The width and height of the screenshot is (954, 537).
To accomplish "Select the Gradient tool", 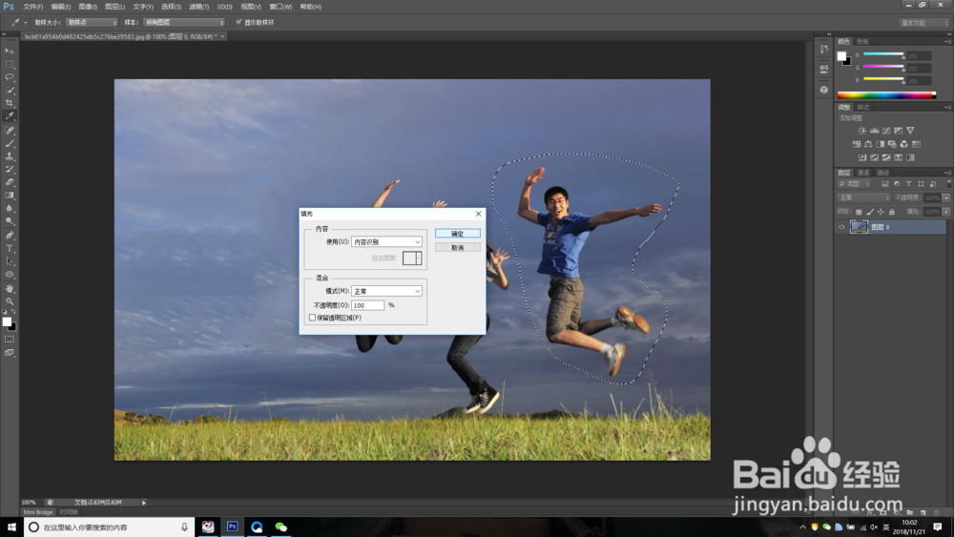I will [x=10, y=196].
